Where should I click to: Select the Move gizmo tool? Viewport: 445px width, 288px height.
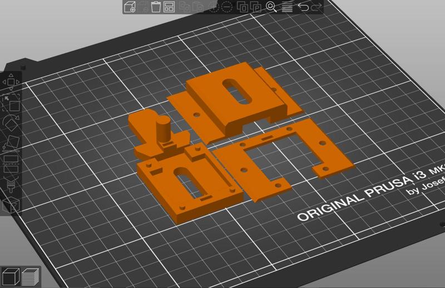tap(11, 82)
